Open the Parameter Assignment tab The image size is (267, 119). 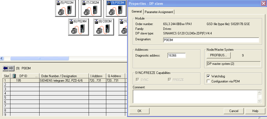pos(159,12)
